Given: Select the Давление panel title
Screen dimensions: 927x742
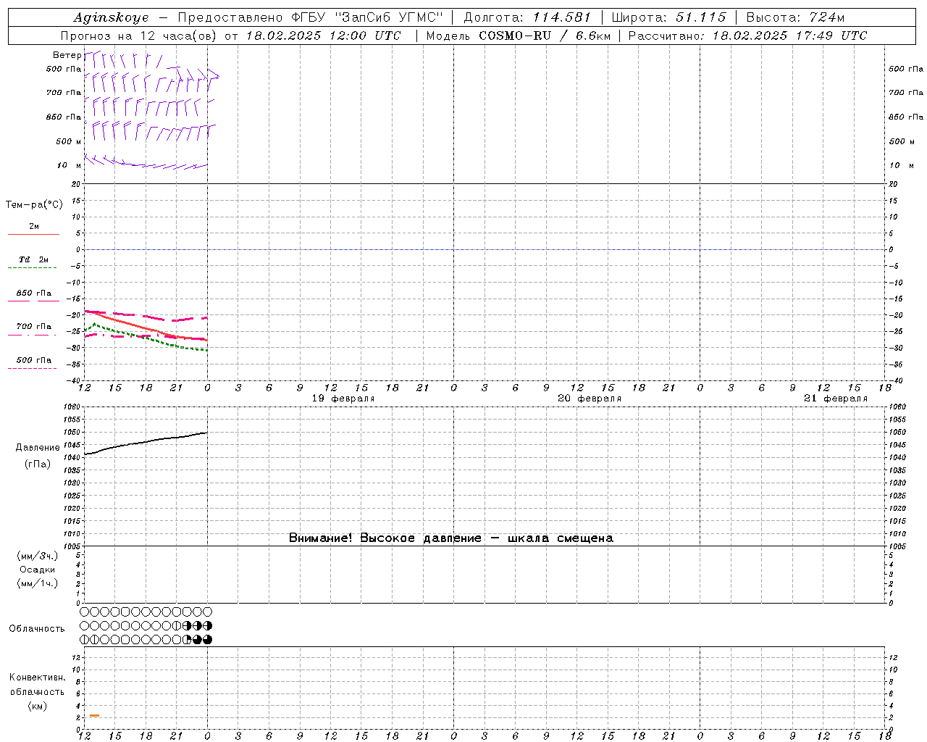Looking at the screenshot, I should point(38,448).
